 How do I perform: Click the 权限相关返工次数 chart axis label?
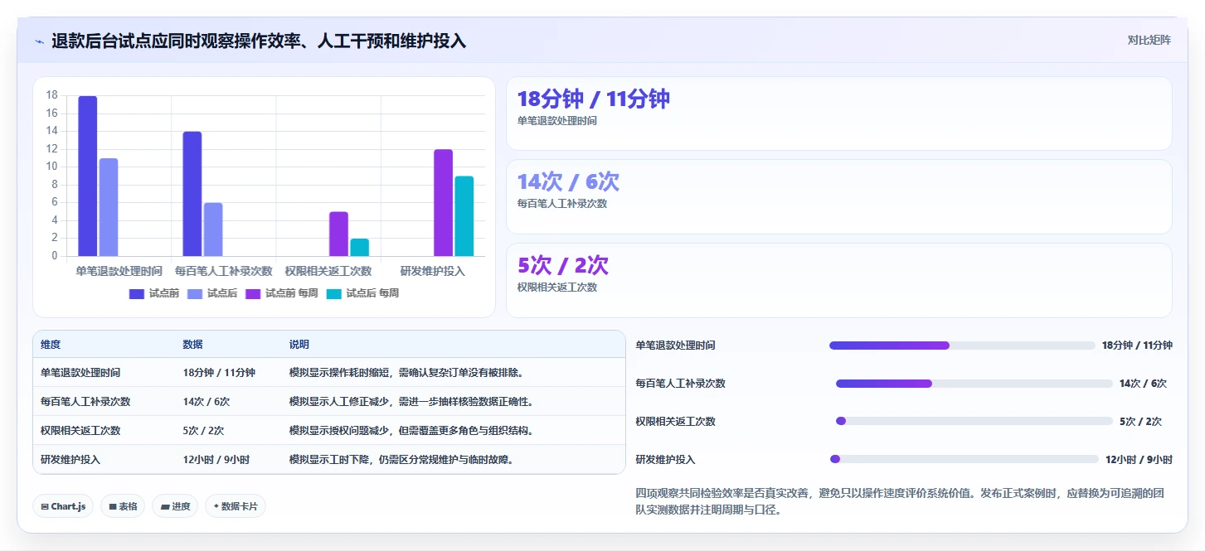pos(328,271)
